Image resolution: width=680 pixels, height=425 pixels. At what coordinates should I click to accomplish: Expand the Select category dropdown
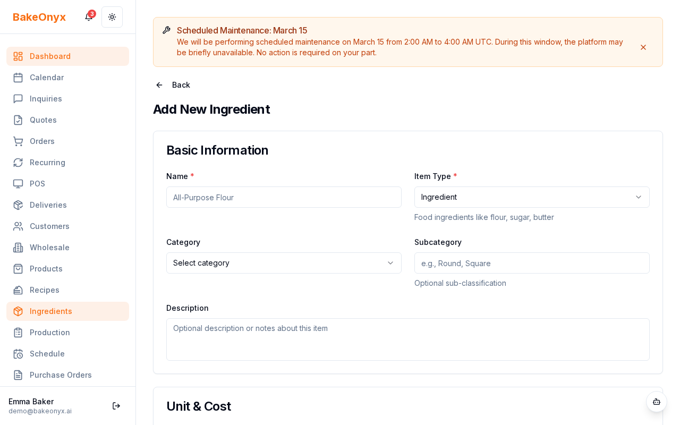(284, 263)
